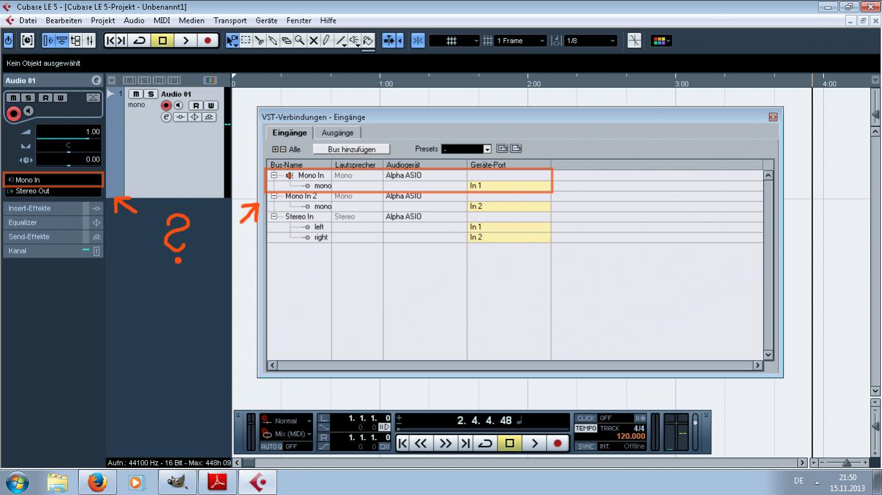Open the Mixer from the toolbar
This screenshot has height=495, width=882.
tap(90, 41)
